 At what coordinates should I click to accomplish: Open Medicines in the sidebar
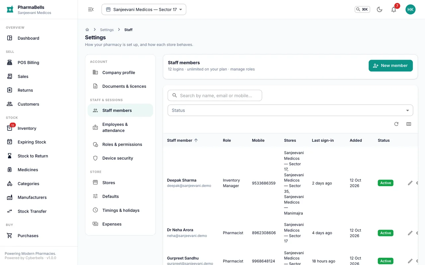(39, 170)
